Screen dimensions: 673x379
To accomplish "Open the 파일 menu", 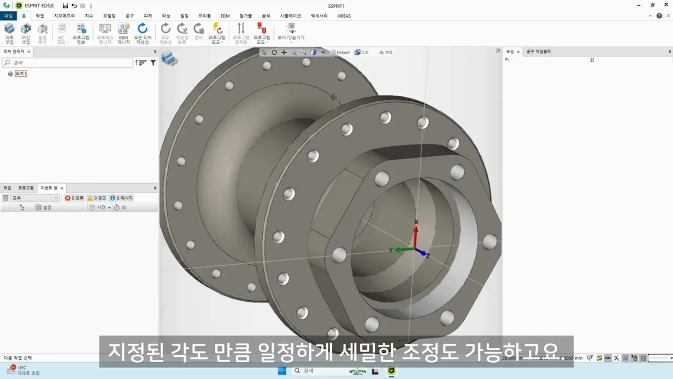I will pos(8,16).
